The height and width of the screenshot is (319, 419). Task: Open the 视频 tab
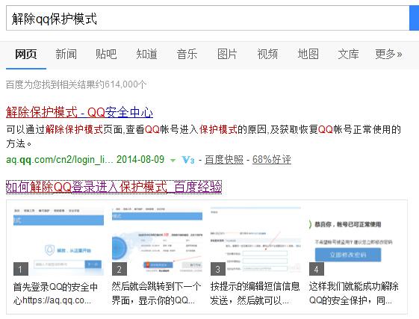click(x=267, y=55)
